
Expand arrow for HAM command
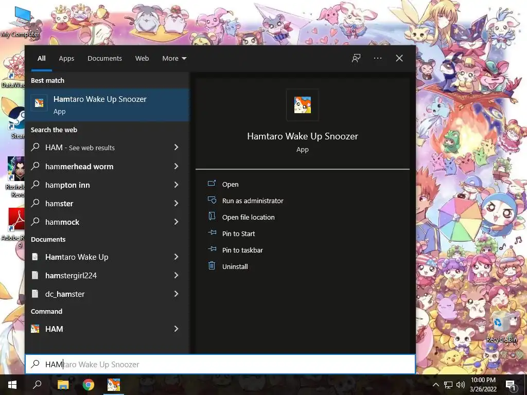click(176, 329)
